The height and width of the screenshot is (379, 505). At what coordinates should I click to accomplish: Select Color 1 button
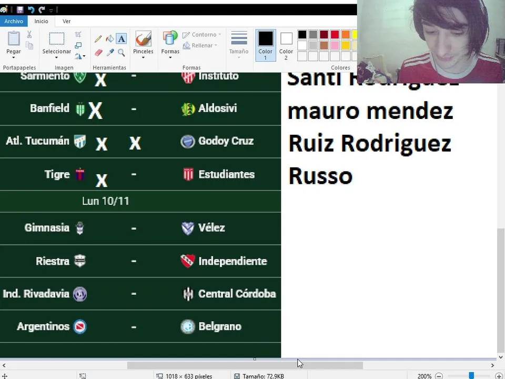click(x=265, y=45)
